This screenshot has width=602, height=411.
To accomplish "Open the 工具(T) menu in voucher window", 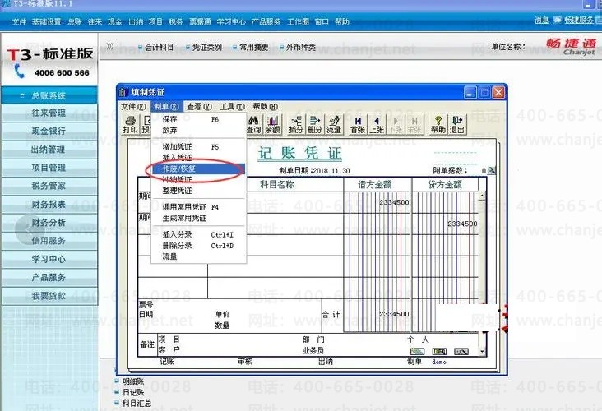I will point(232,106).
